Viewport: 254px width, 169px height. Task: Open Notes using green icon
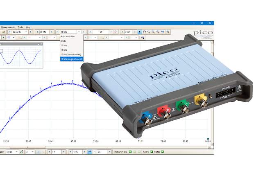[x=162, y=152]
